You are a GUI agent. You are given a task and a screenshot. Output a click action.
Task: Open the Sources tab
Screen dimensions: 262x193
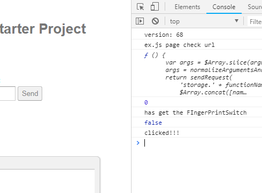pyautogui.click(x=255, y=7)
